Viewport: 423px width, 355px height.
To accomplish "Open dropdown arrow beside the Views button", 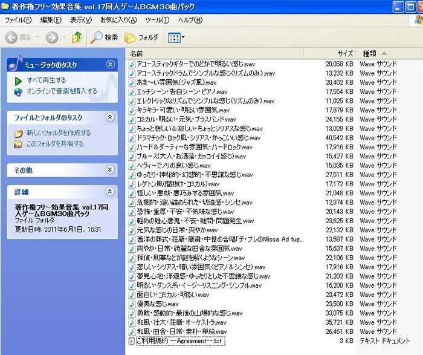I will coord(183,37).
